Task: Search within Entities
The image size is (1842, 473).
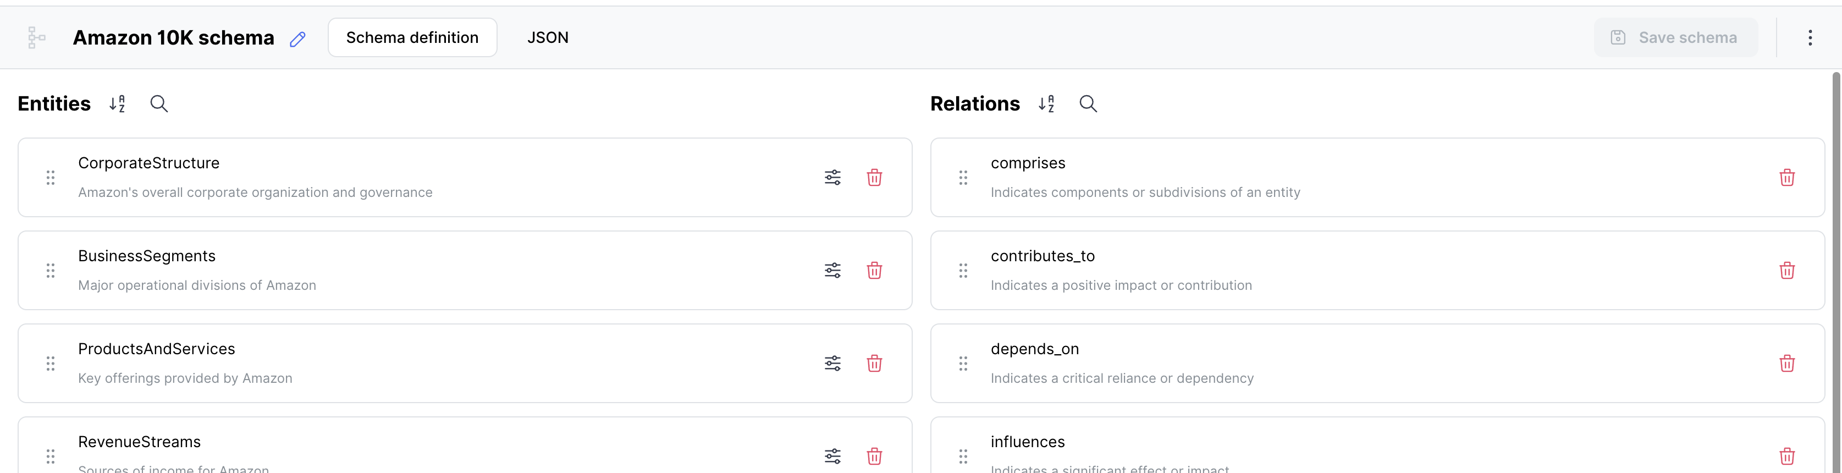Action: (159, 104)
